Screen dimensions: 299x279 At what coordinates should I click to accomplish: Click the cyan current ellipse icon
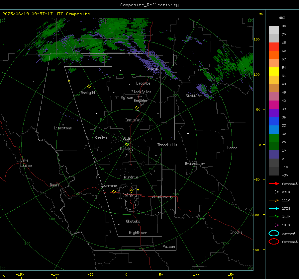[x=274, y=233]
